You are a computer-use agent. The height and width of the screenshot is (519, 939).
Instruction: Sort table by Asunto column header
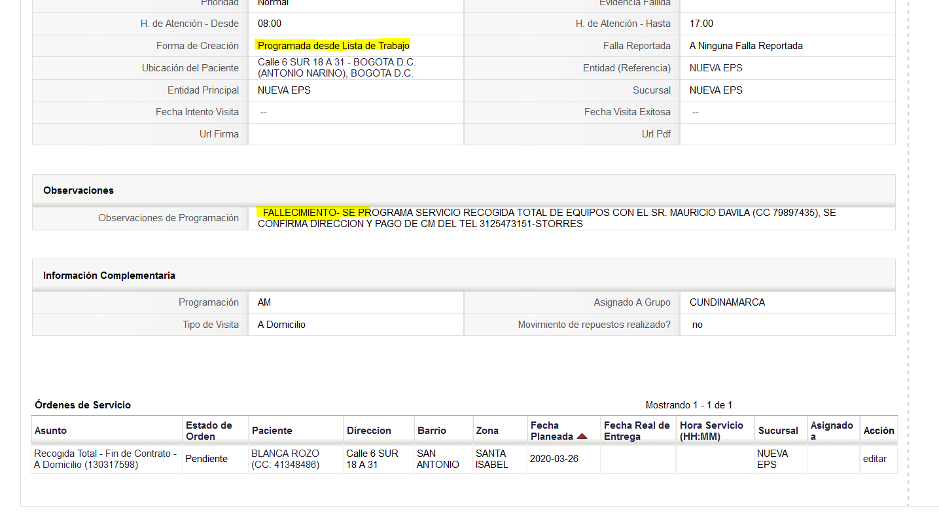(50, 431)
